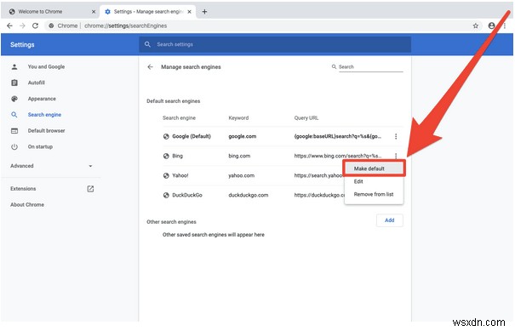Open Autofill settings

click(36, 83)
